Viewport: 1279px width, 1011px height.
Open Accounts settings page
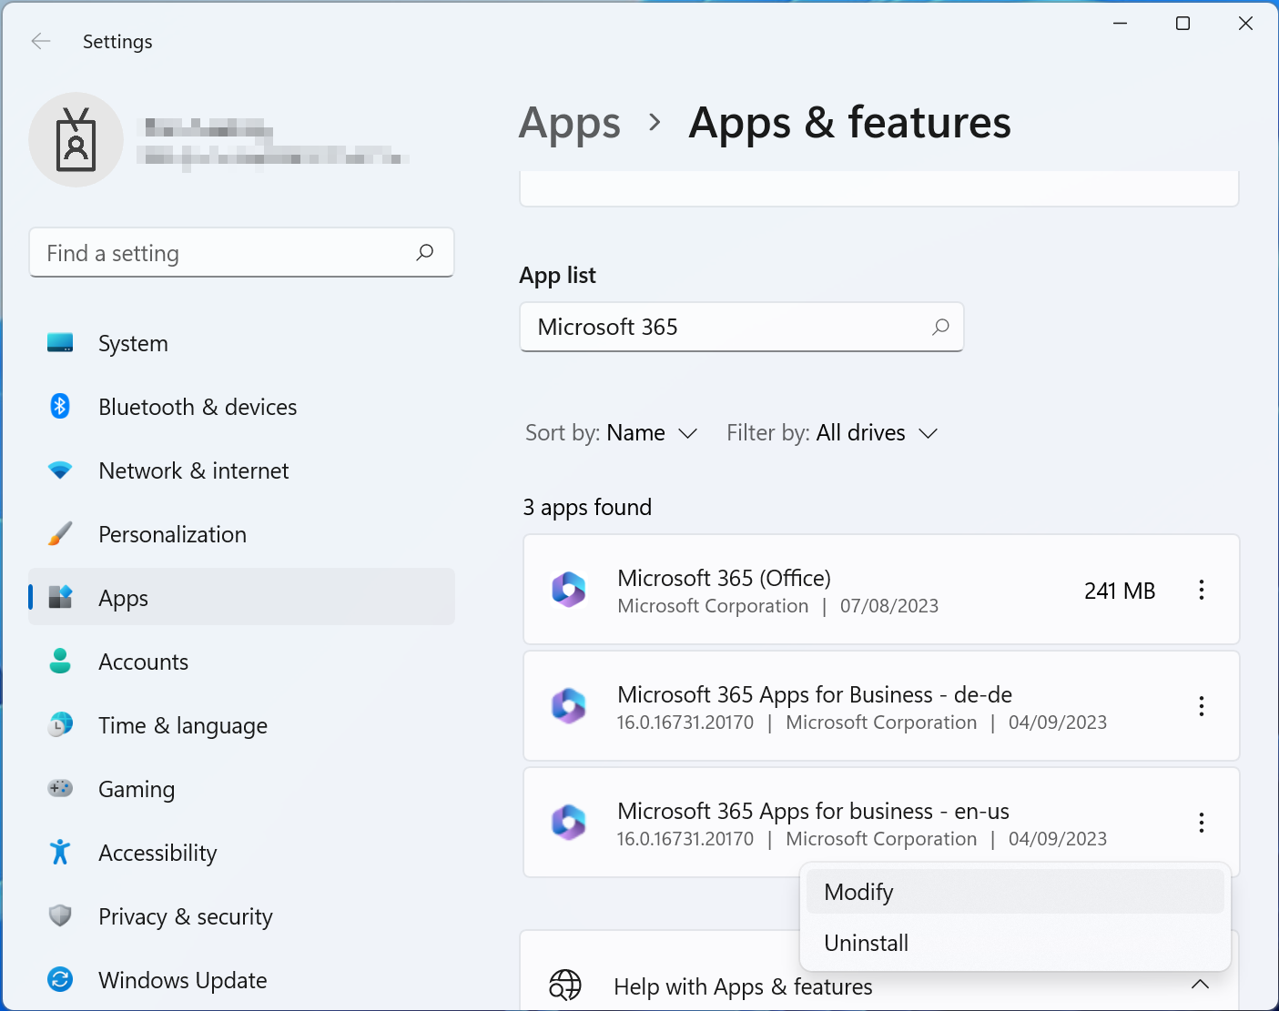pyautogui.click(x=241, y=662)
